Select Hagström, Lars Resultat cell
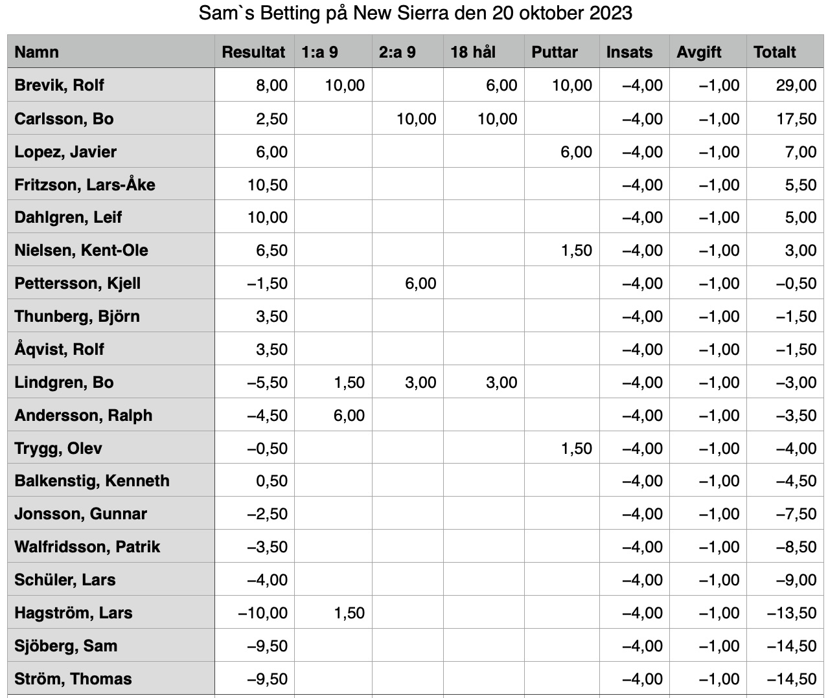The image size is (828, 698). [x=254, y=613]
